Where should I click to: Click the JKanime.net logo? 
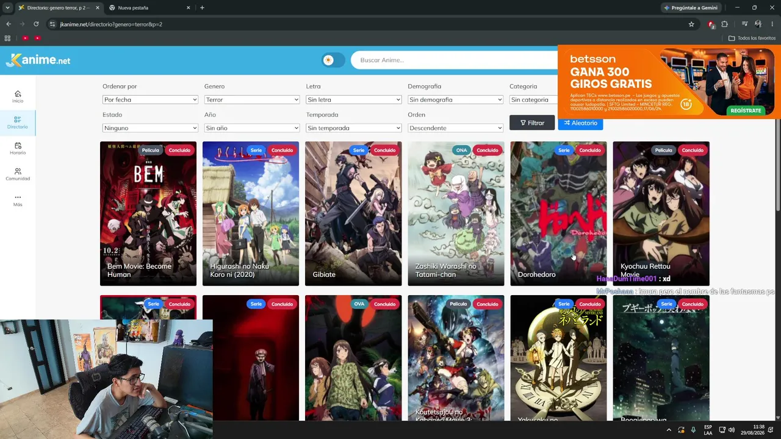pyautogui.click(x=38, y=60)
